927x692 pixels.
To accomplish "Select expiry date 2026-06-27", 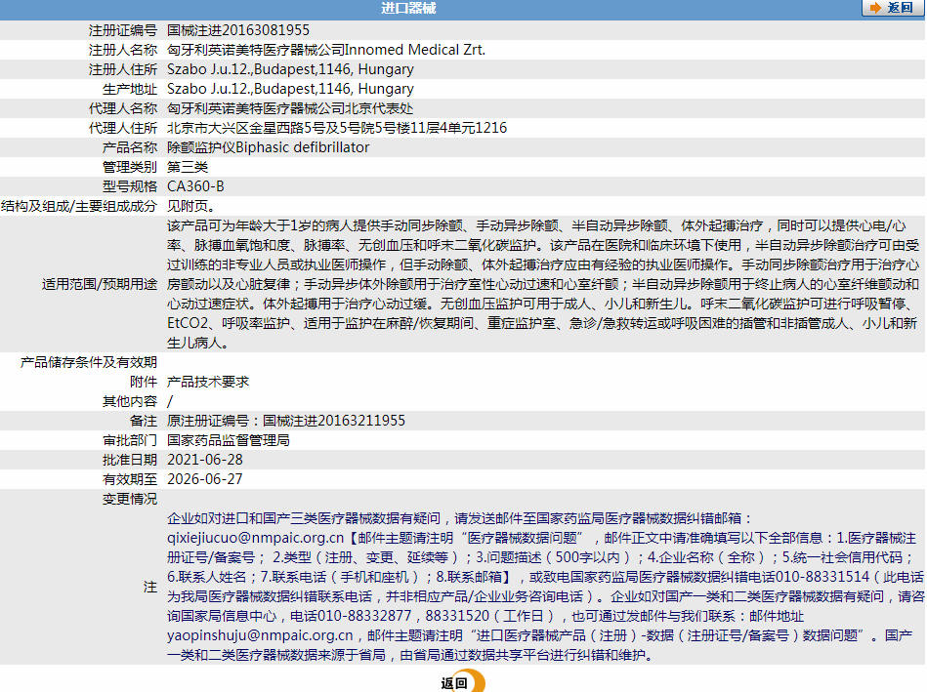I will pos(205,479).
